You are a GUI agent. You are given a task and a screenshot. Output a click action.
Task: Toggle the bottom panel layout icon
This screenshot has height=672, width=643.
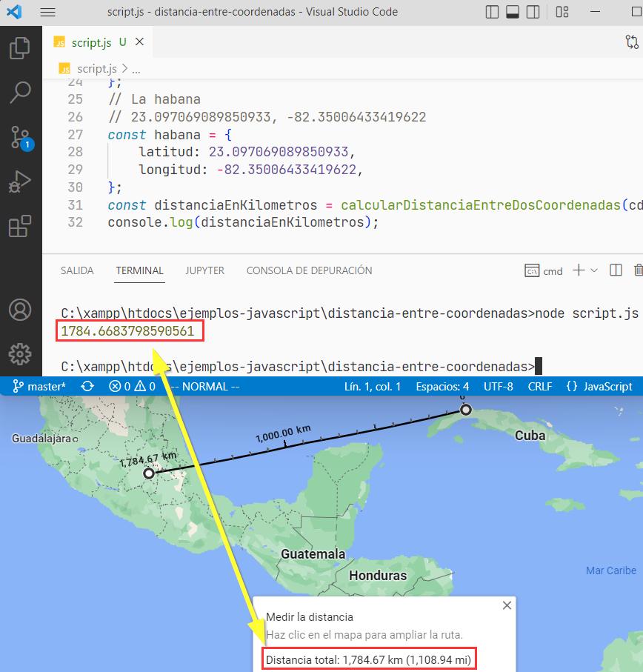click(513, 12)
